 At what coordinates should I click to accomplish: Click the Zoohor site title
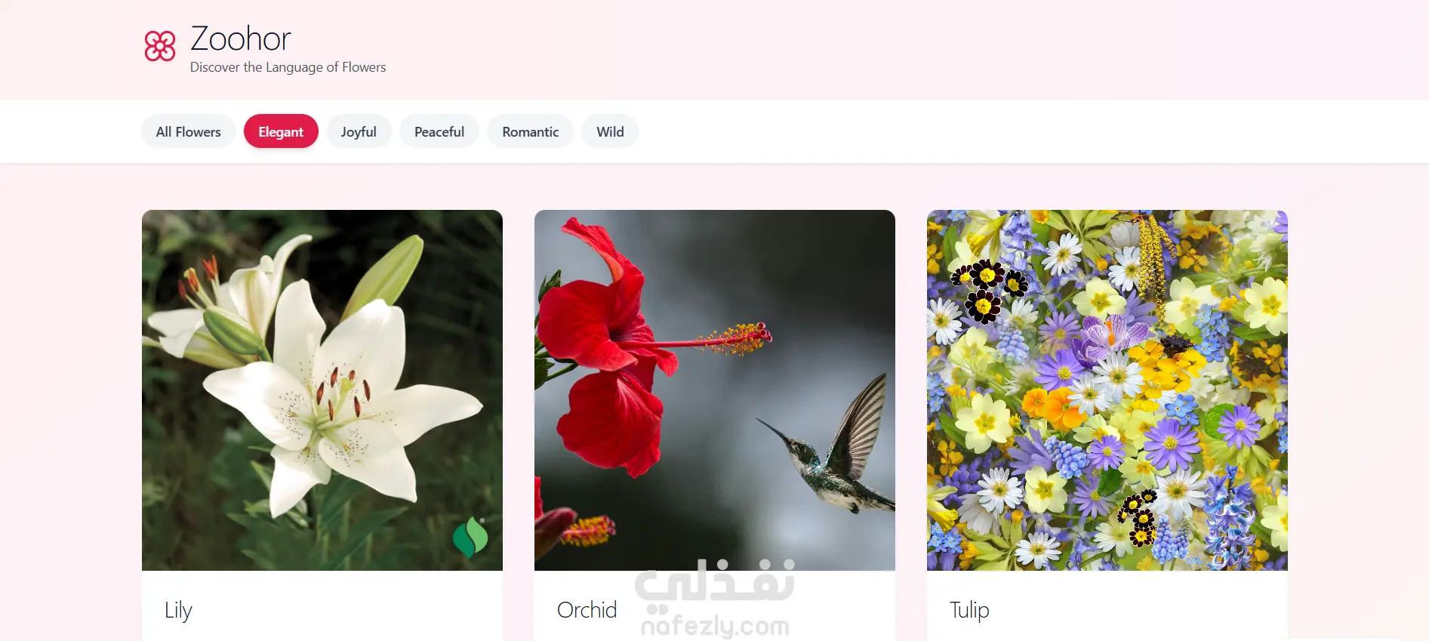[x=241, y=39]
